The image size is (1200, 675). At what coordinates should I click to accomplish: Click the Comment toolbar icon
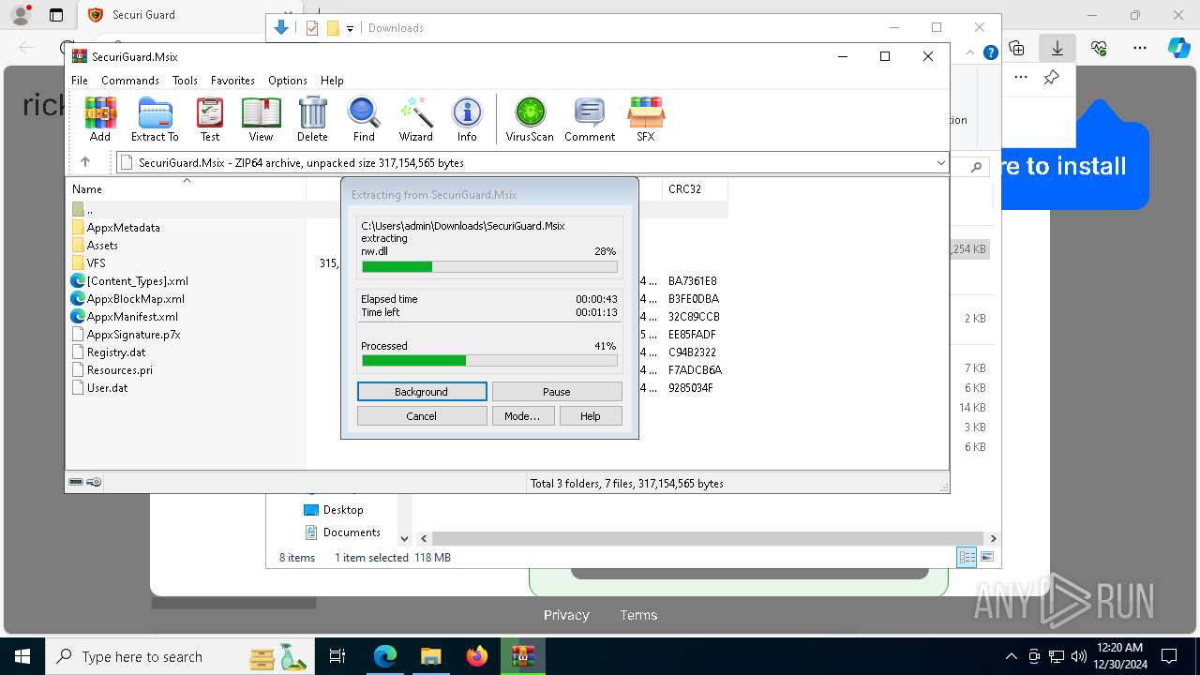tap(590, 119)
